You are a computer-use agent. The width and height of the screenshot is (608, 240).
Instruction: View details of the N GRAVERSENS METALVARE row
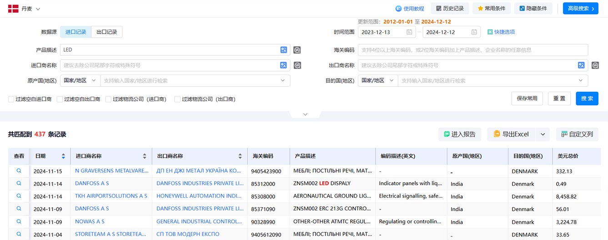pos(19,171)
